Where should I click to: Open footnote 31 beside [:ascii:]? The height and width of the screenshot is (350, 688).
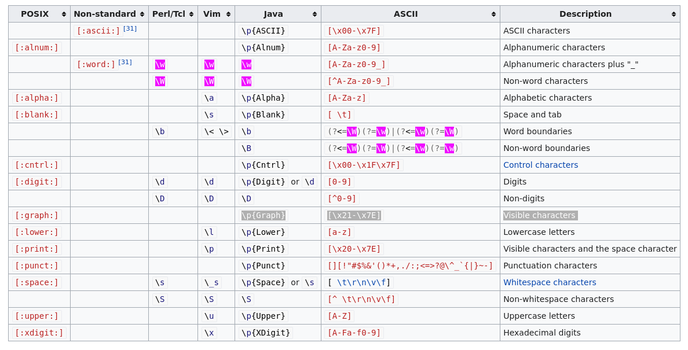(130, 28)
